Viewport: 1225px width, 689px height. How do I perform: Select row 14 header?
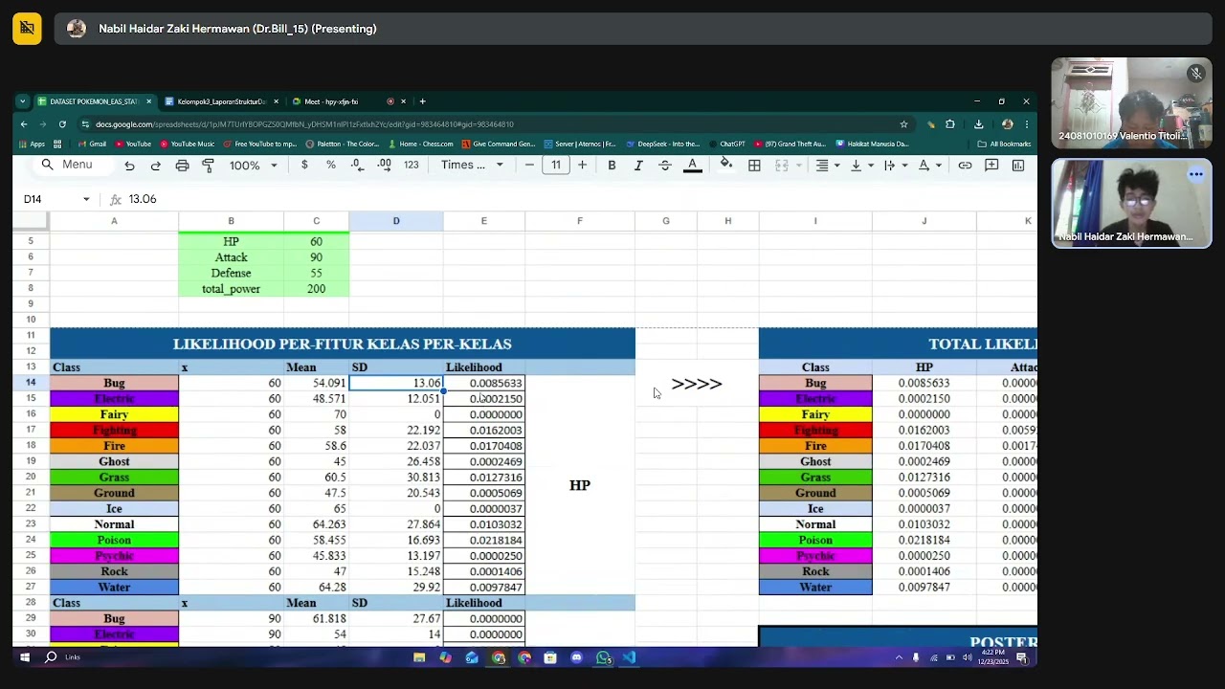(x=31, y=383)
